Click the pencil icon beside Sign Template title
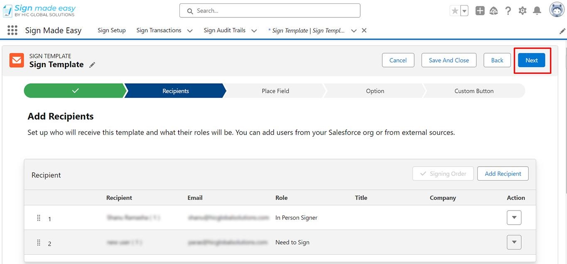The image size is (567, 264). (92, 65)
